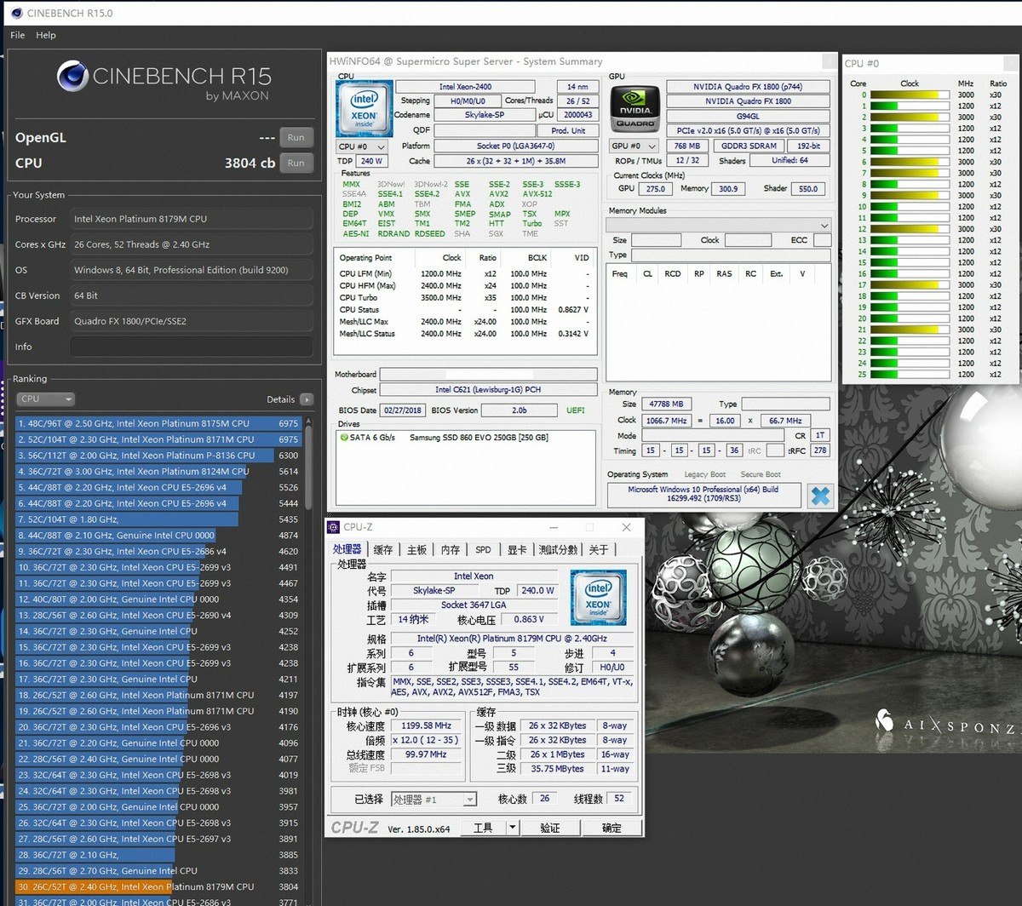Switch to the 测试分数 tab in CPU-Z
Image resolution: width=1022 pixels, height=906 pixels.
[x=559, y=550]
